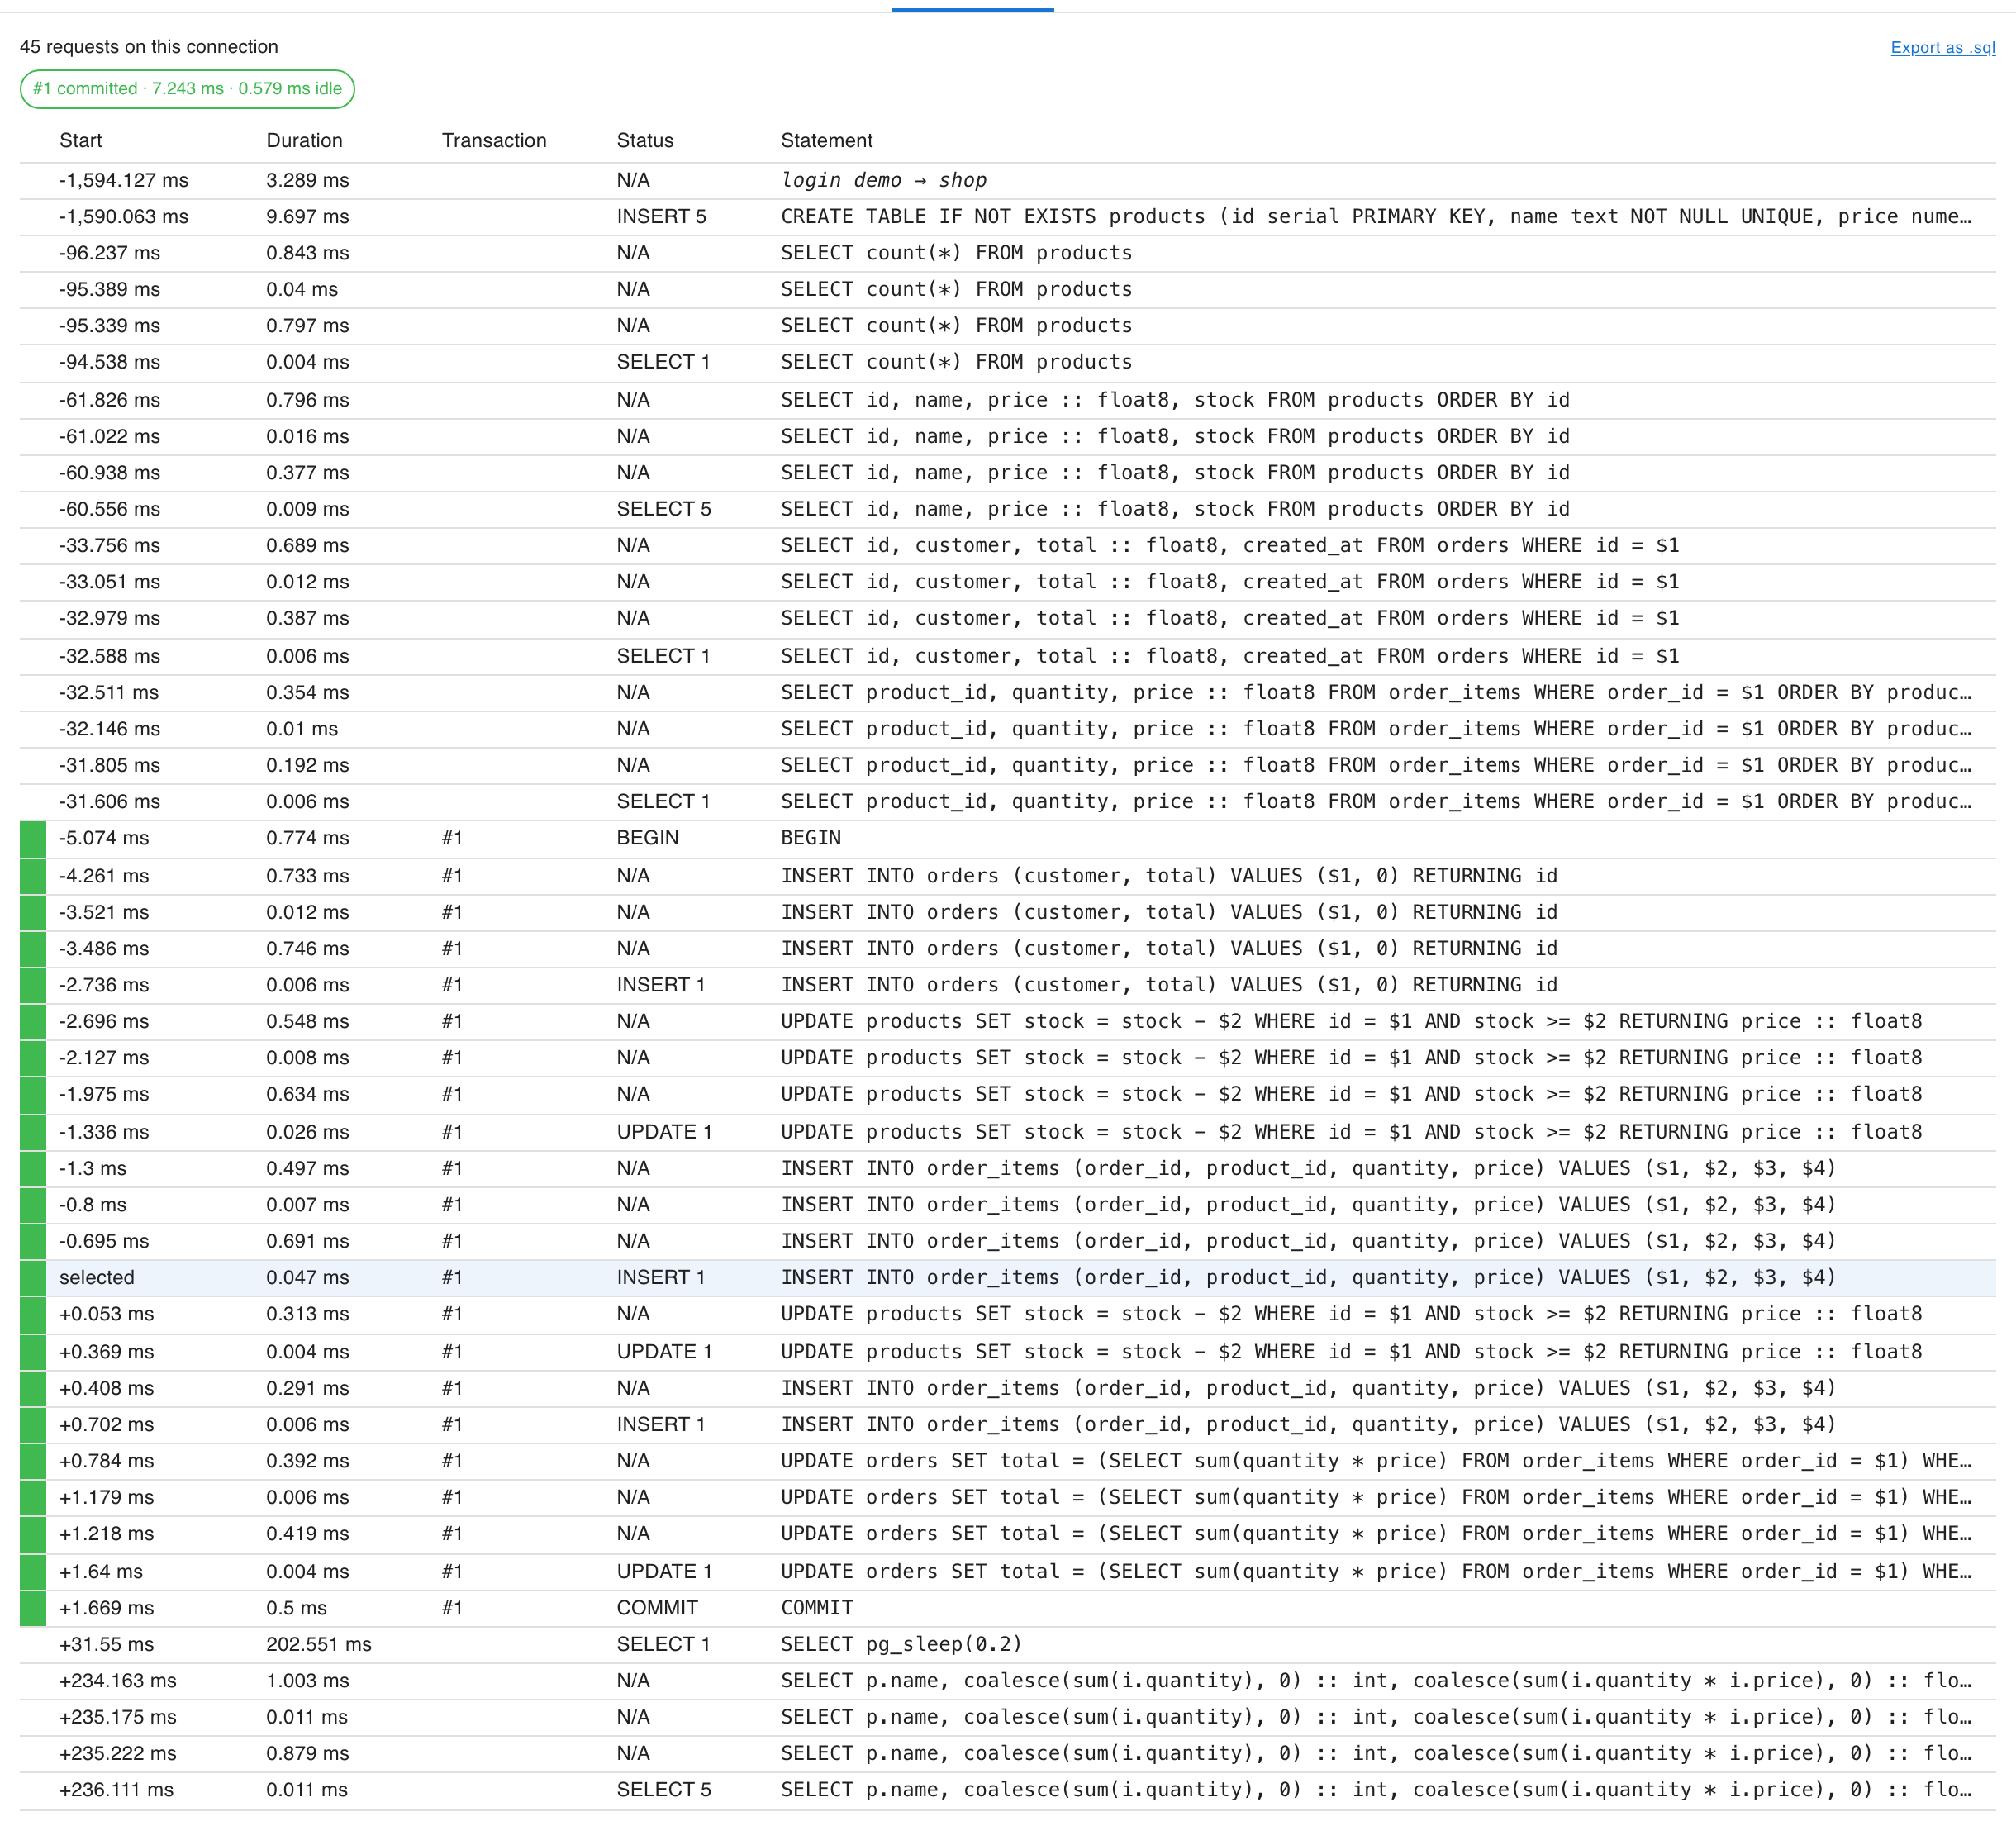Open the 'login demo → shop' row
2016x1826 pixels.
coord(1008,180)
